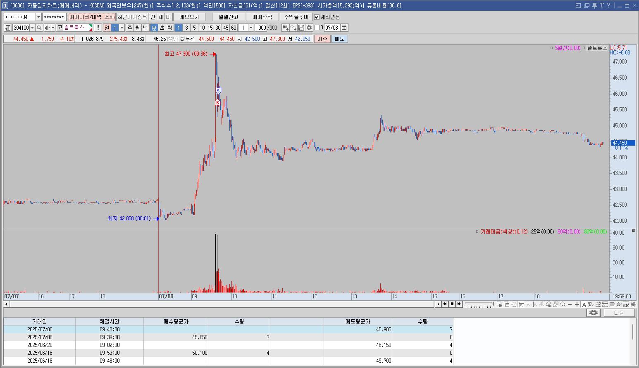This screenshot has height=368, width=639.
Task: Click the B buy marker on chart
Action: coord(217,102)
